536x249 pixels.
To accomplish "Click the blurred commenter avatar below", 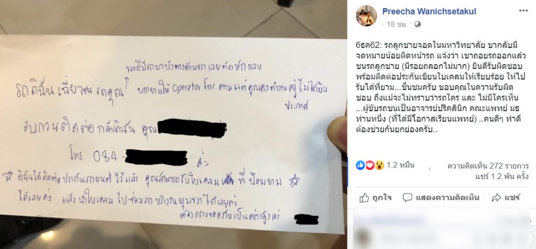I will [362, 236].
